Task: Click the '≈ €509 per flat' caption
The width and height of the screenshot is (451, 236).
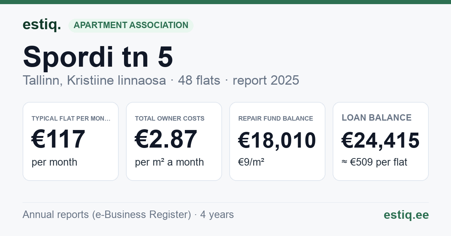Action: 374,162
